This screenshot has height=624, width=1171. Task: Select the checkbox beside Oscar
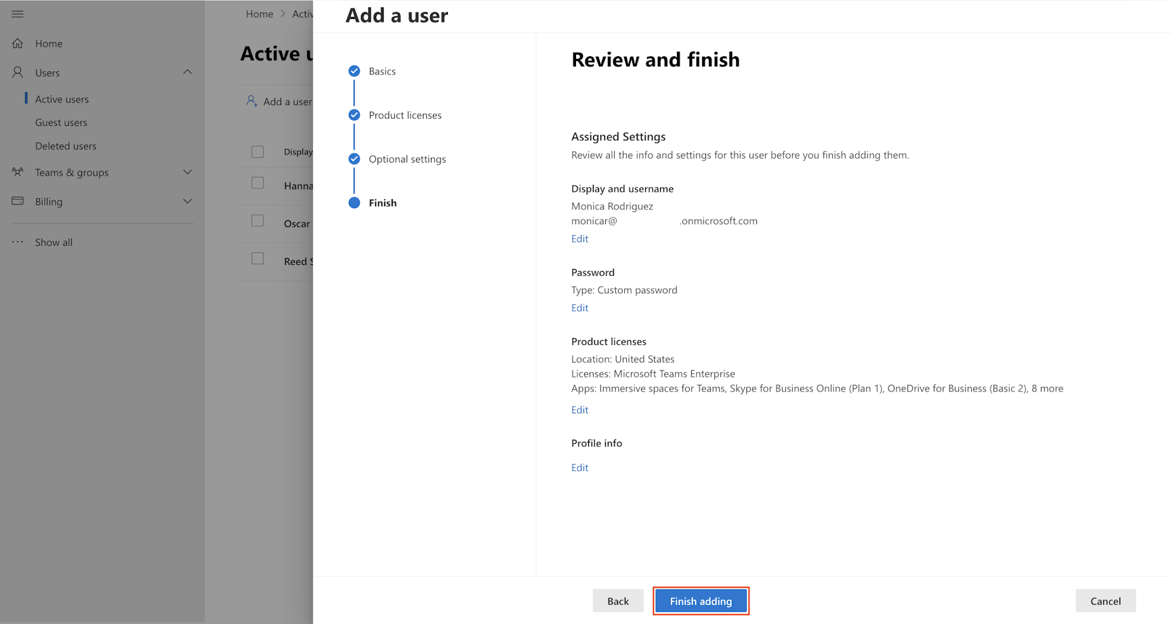pos(258,221)
